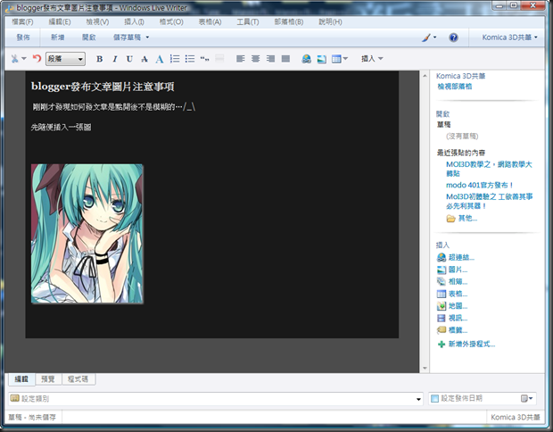The image size is (553, 432).
Task: Click the editor scrollbar up arrow
Action: pos(425,76)
